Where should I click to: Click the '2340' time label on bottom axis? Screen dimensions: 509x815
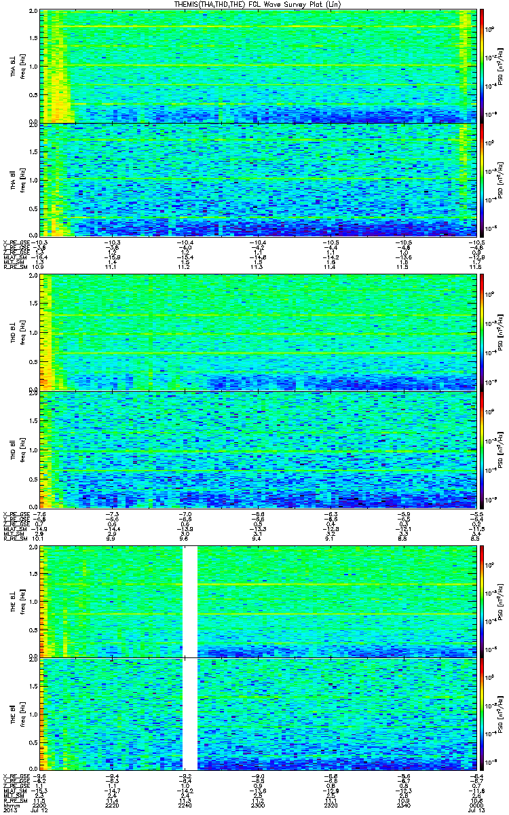point(402,806)
